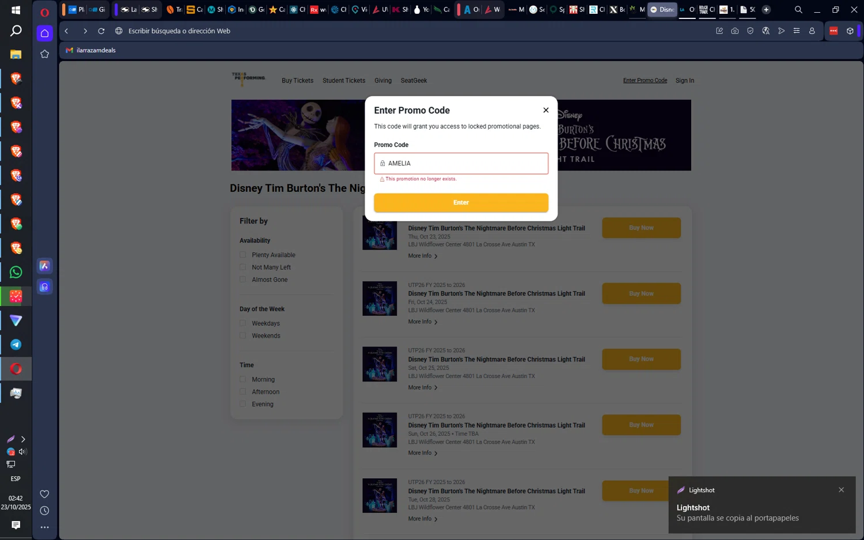Viewport: 864px width, 540px height.
Task: Expand More Info for the Thu, Oct 23 event
Action: 423,256
